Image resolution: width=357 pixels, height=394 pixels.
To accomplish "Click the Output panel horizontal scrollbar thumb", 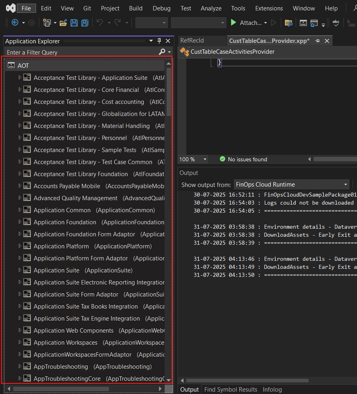I will tap(247, 380).
